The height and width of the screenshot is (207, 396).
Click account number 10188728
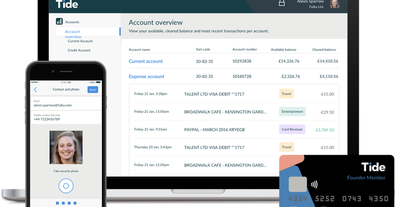coord(242,76)
